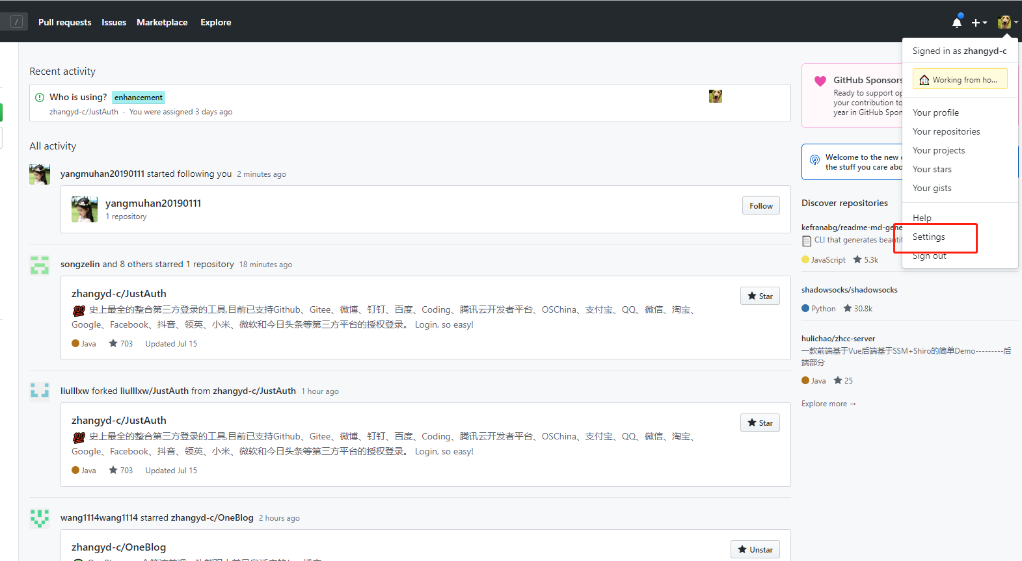Select Your repositories menu entry
1022x561 pixels.
coord(946,131)
